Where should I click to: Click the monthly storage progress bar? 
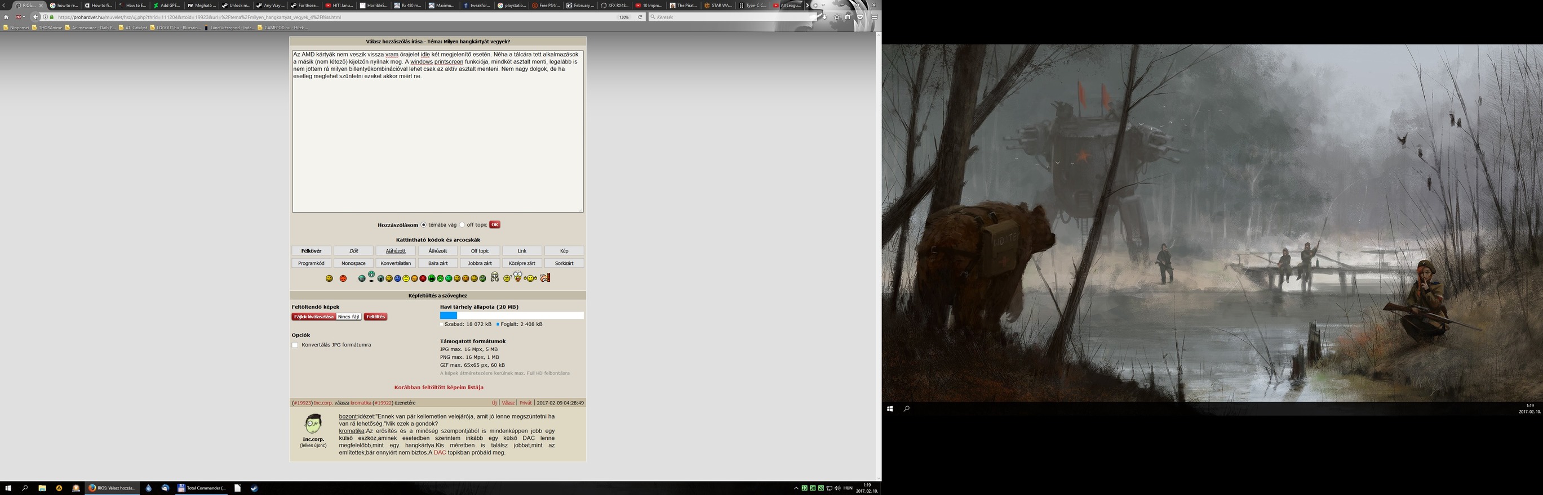[x=512, y=315]
